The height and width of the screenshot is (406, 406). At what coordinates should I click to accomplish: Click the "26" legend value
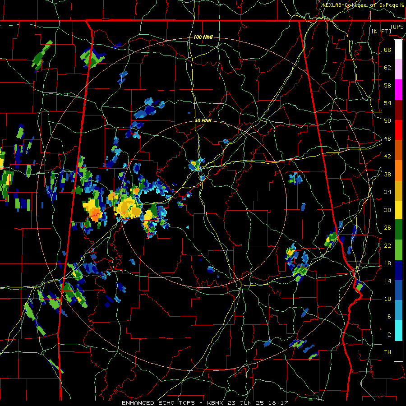(388, 228)
